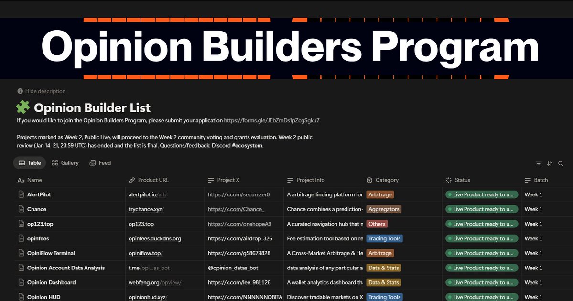Open the Opinion Dashboard entry
This screenshot has width=573, height=301.
point(52,282)
